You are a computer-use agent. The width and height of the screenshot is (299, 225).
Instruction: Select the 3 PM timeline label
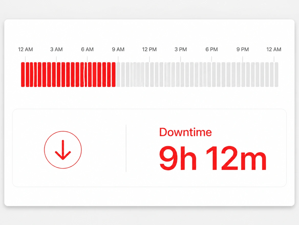180,49
